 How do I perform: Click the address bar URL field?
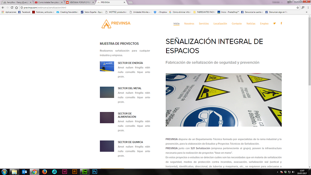159,8
